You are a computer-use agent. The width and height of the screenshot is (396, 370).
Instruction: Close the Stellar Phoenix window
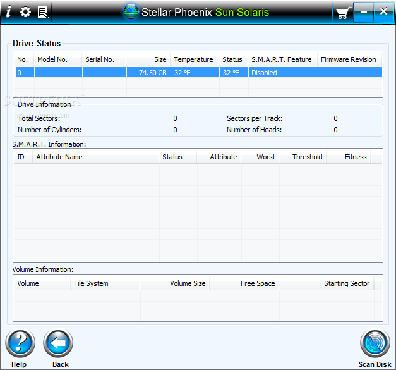pyautogui.click(x=383, y=12)
